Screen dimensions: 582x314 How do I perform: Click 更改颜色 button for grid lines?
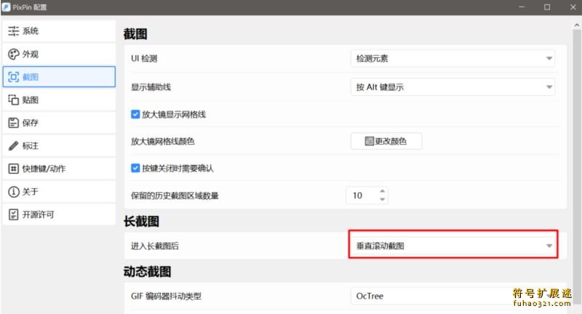click(386, 141)
